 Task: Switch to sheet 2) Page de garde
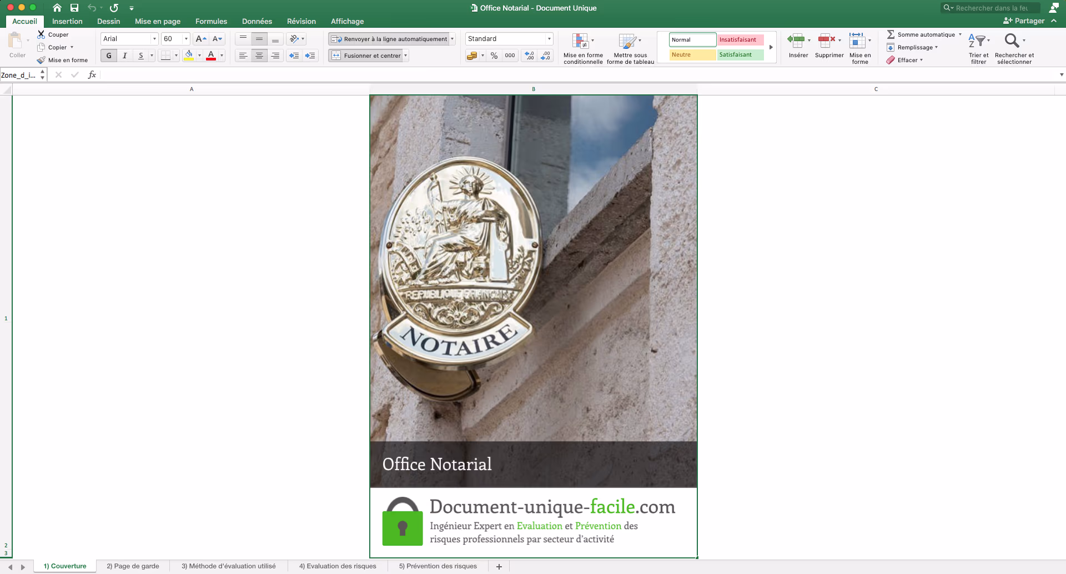click(x=133, y=566)
